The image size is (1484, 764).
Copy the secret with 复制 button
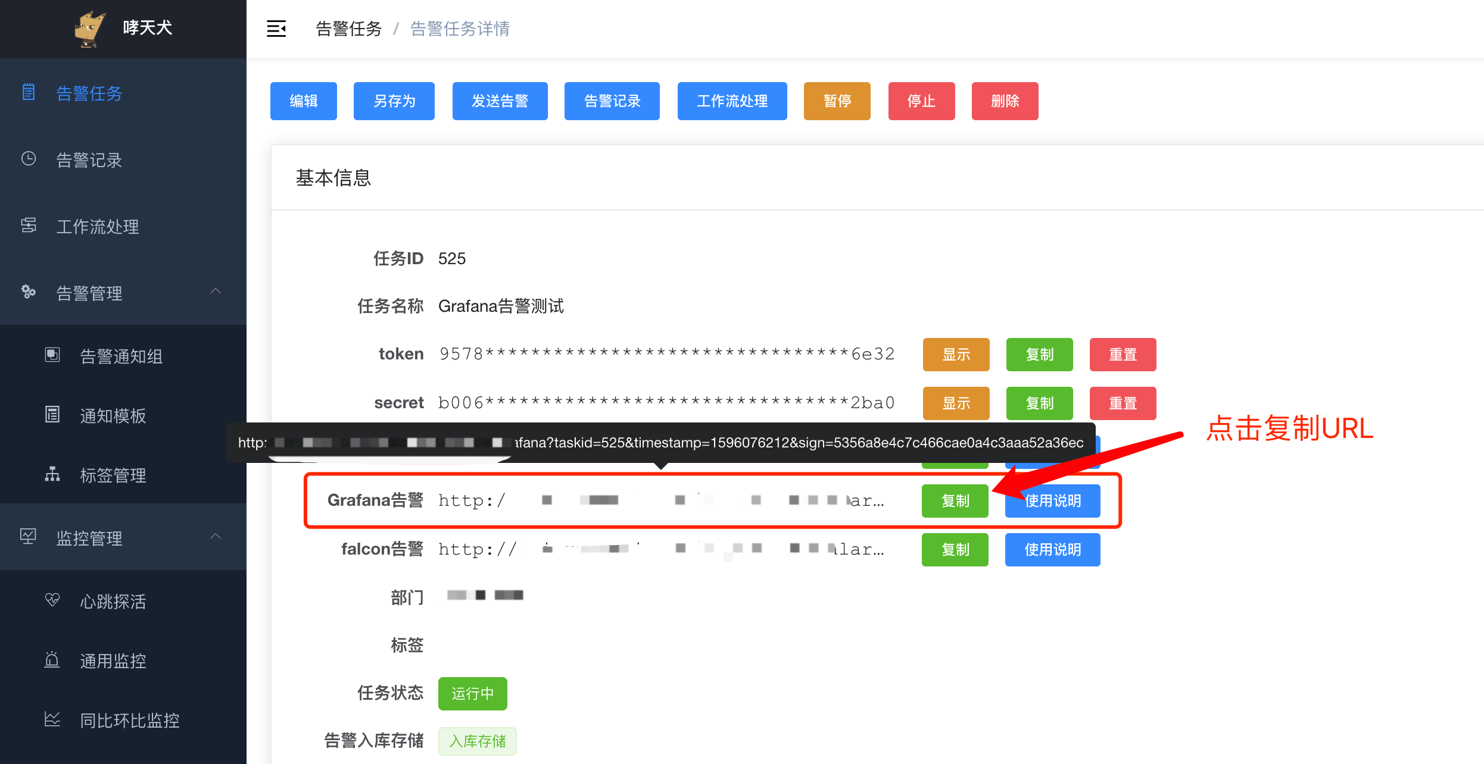[x=1040, y=403]
